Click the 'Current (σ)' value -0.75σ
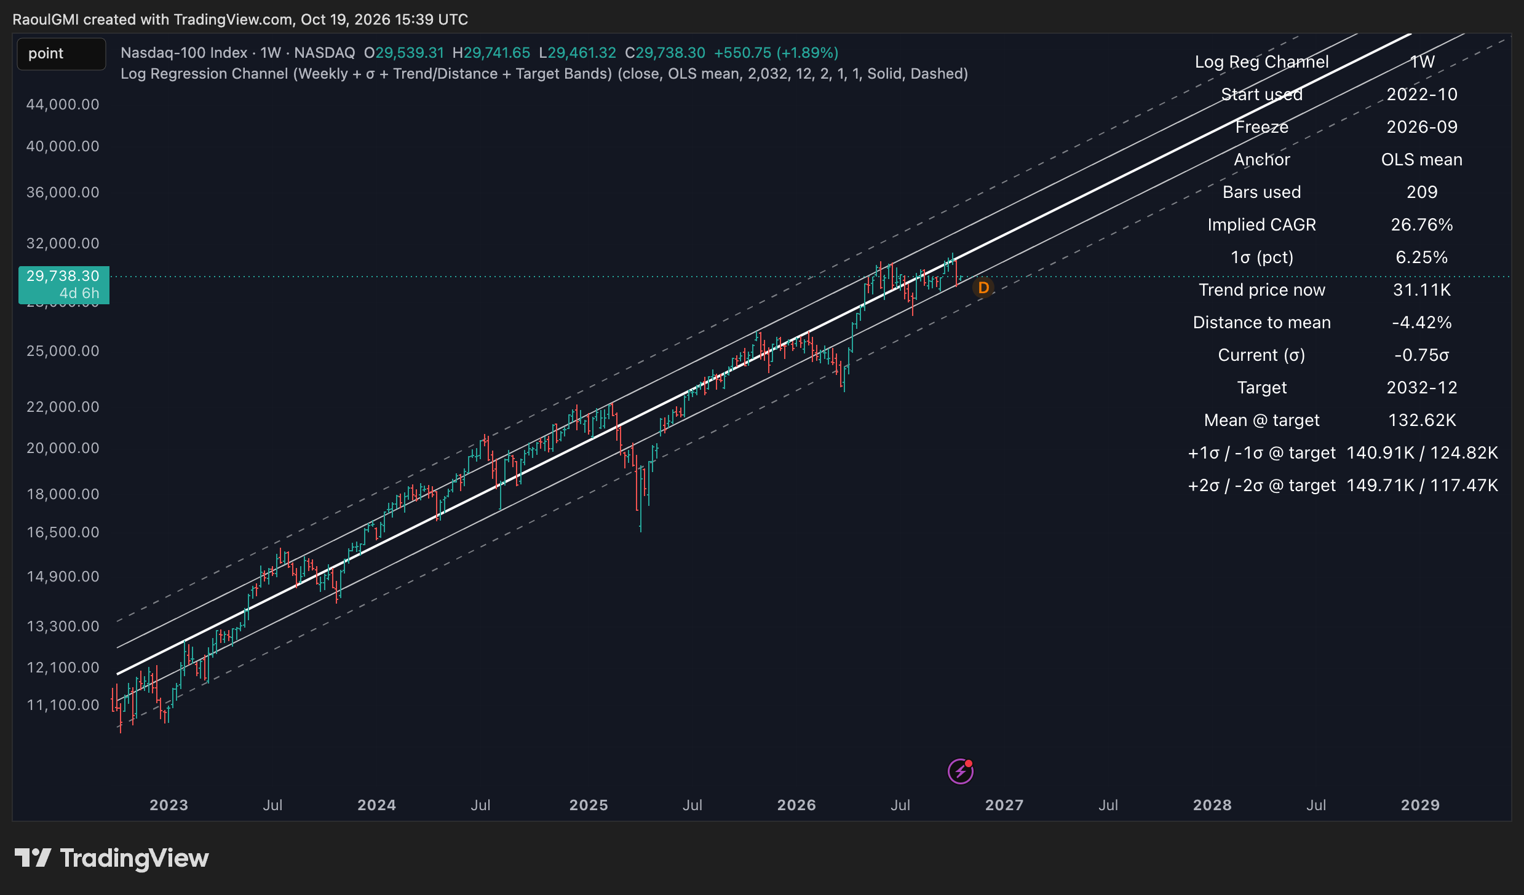The height and width of the screenshot is (895, 1524). (1422, 355)
